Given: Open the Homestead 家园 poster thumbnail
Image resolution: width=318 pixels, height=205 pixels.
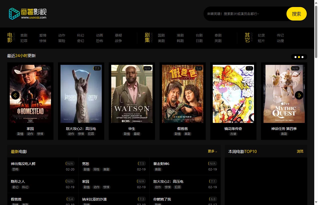Looking at the screenshot, I should coord(30,94).
